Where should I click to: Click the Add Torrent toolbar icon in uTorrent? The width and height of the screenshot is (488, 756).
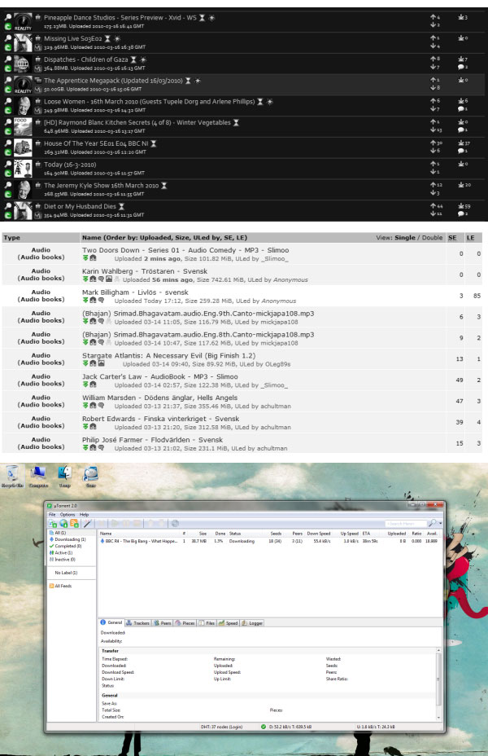[x=53, y=523]
